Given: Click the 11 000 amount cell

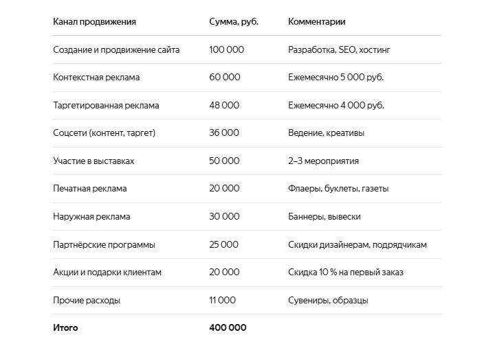Looking at the screenshot, I should (222, 301).
